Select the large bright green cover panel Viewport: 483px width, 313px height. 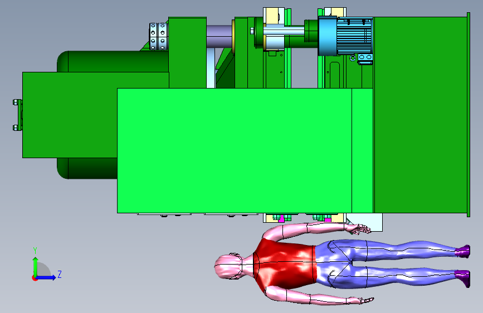pos(245,150)
